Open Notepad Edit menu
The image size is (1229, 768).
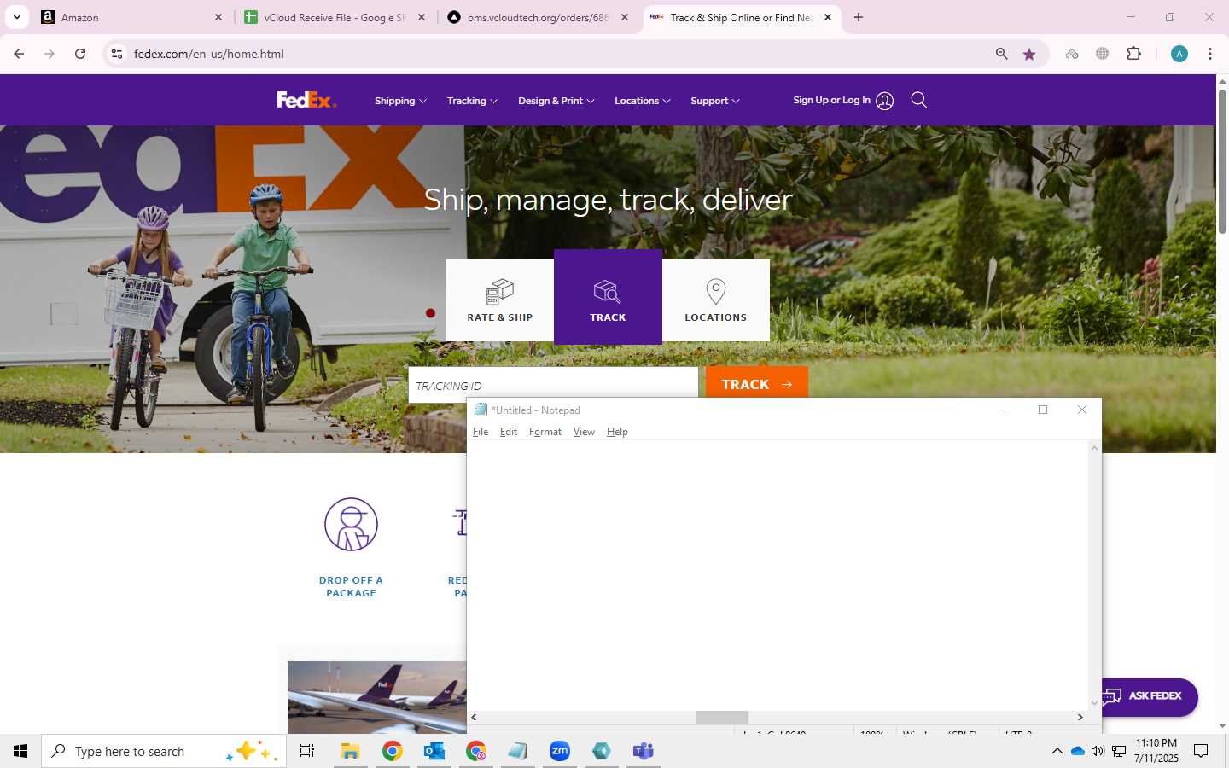point(509,432)
